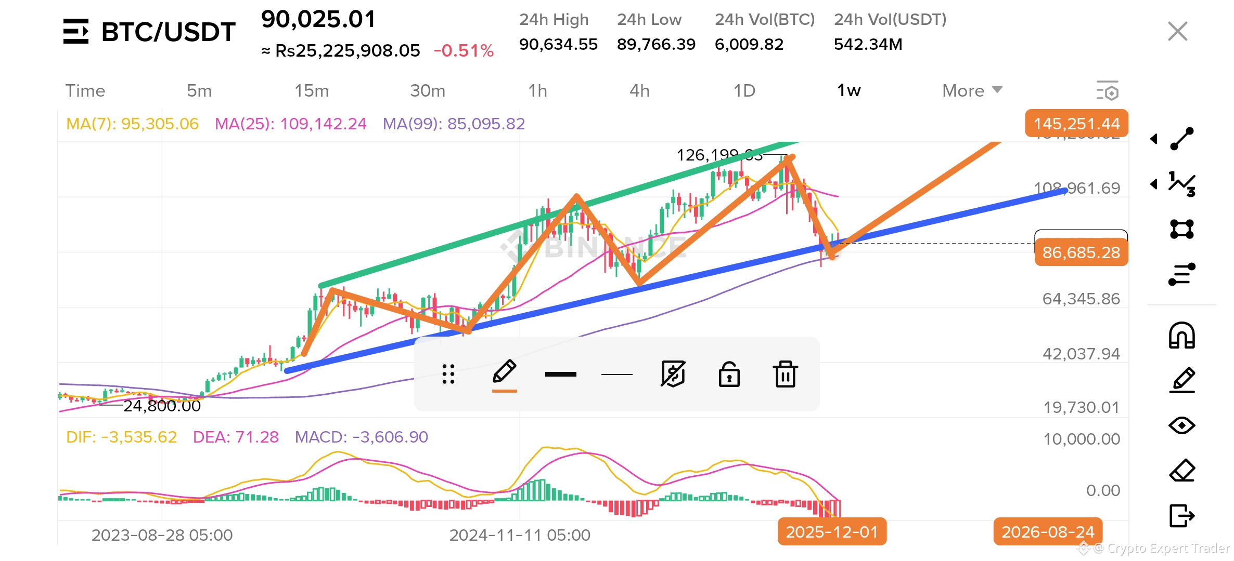
Task: Select the wave pattern drawing tool
Action: [1182, 184]
